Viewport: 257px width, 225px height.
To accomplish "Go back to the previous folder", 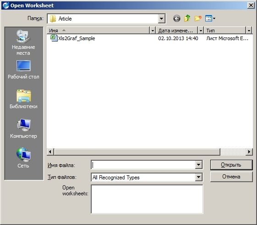I will point(177,18).
